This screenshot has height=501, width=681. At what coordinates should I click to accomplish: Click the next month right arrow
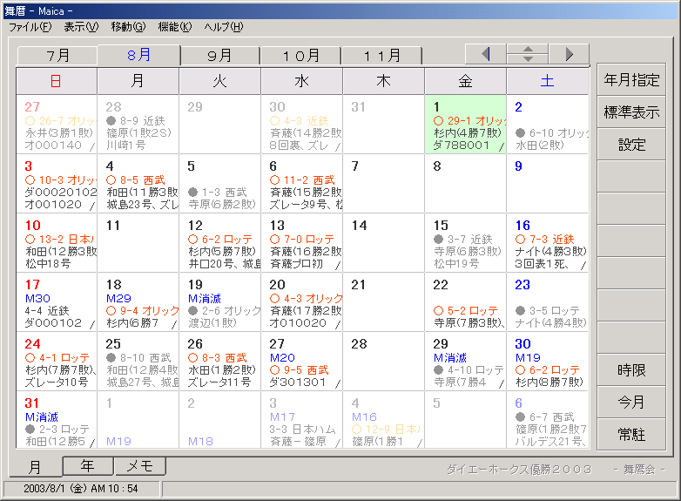tap(569, 54)
